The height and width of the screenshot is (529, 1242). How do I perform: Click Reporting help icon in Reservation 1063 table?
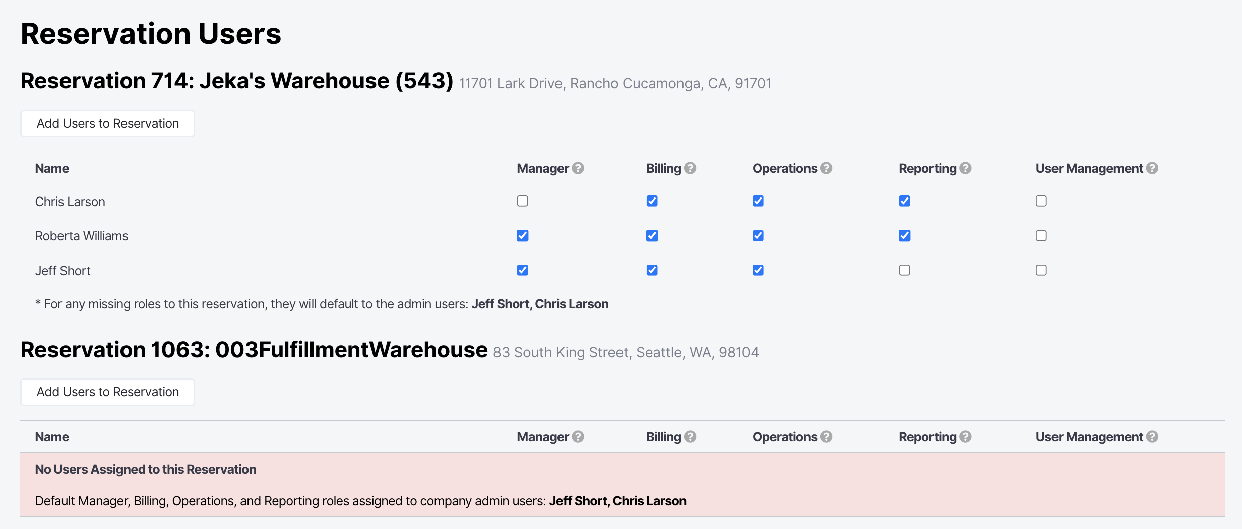965,437
